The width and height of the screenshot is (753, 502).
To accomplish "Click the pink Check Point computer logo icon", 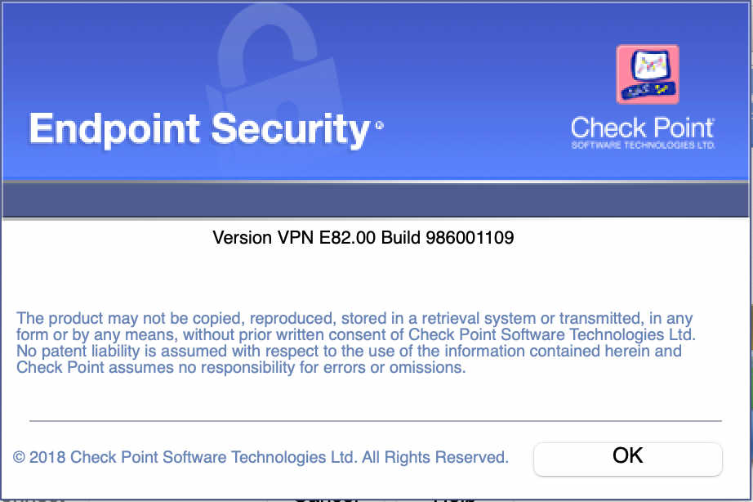I will [x=648, y=74].
